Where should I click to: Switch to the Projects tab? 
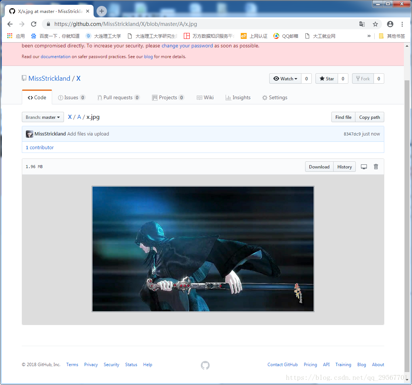pos(168,98)
